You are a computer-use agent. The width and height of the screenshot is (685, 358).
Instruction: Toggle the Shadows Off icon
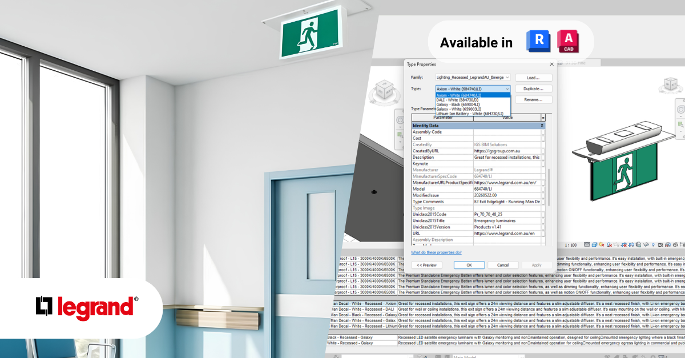coord(609,245)
